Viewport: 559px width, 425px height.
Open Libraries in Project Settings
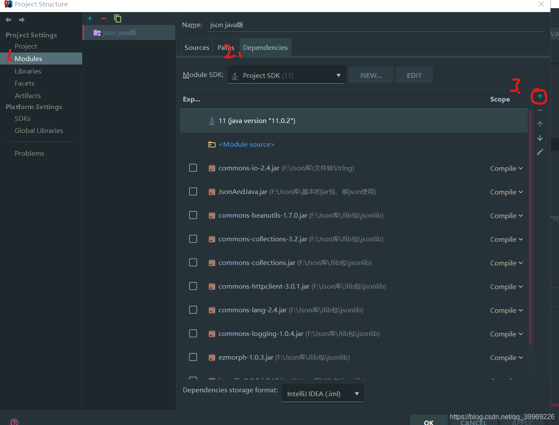pyautogui.click(x=28, y=71)
